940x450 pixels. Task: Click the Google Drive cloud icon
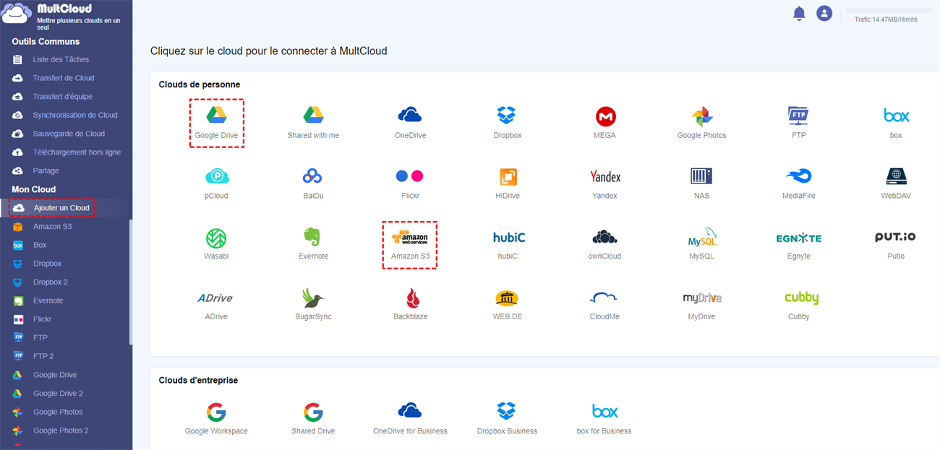point(216,116)
